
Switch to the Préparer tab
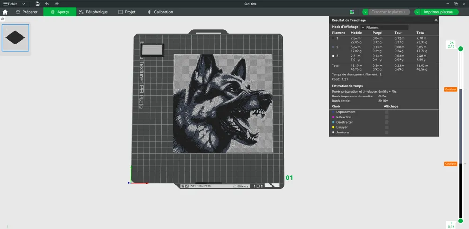coord(27,12)
